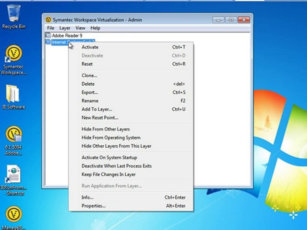This screenshot has height=230, width=307.
Task: Close the Symantec Workspace Virtualization window
Action: [244, 20]
